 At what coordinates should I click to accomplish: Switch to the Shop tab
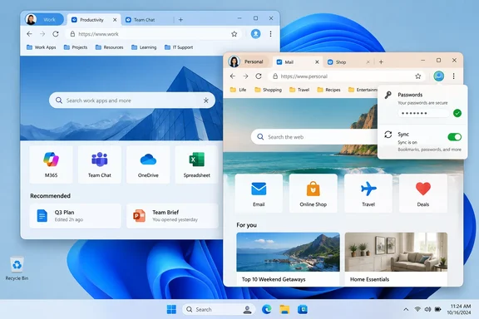(x=345, y=62)
